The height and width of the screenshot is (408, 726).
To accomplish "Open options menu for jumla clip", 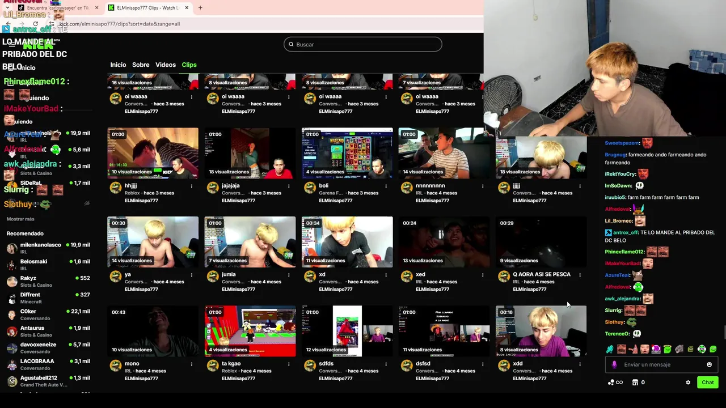I will pos(289,275).
